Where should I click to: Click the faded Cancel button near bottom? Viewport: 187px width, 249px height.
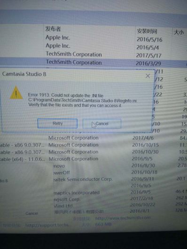pos(31,213)
